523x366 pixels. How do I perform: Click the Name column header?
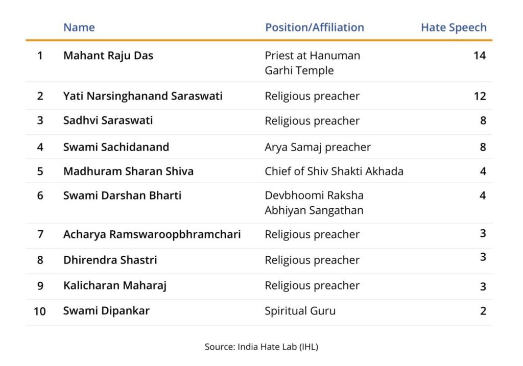(79, 28)
